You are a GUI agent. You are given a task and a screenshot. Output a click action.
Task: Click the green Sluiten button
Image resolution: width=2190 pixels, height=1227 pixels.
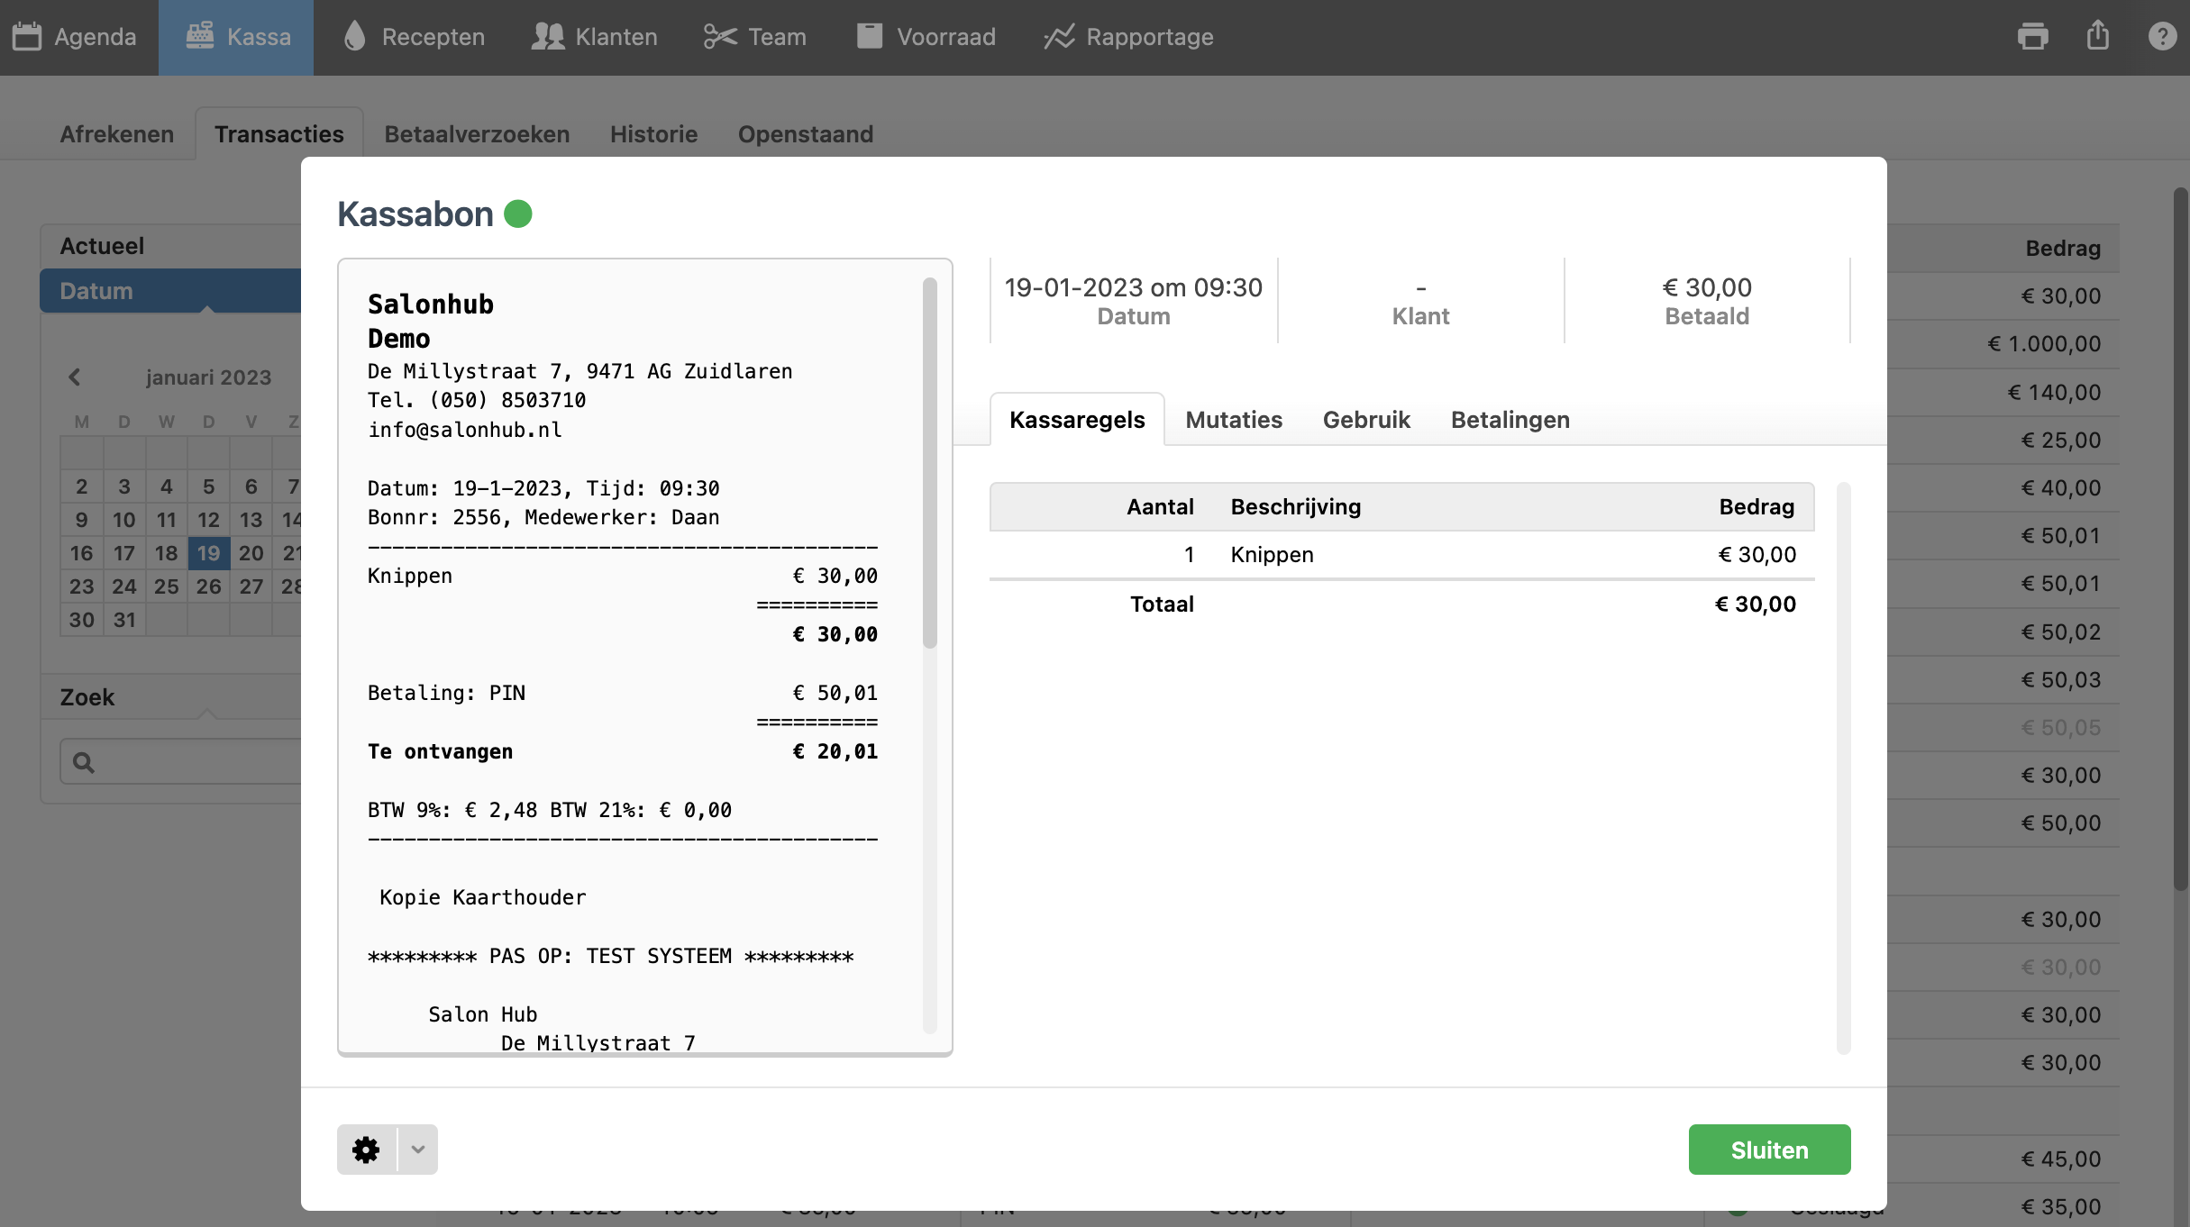(1768, 1150)
